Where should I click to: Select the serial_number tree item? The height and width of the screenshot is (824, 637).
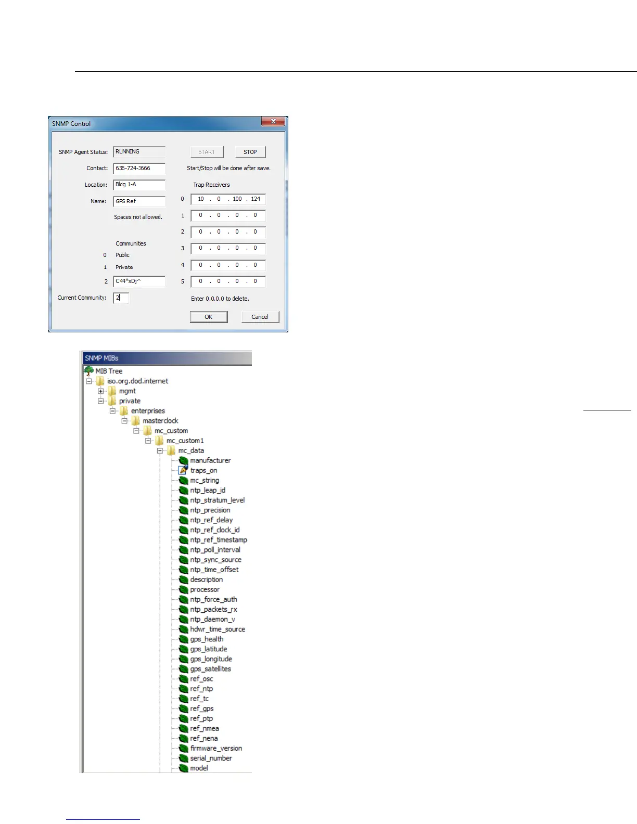211,758
